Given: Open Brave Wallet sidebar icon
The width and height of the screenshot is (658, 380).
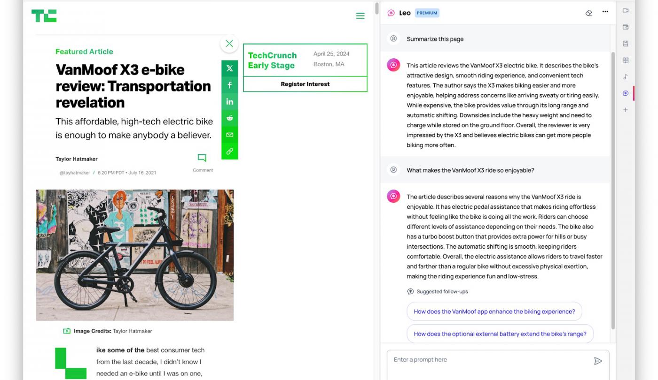Looking at the screenshot, I should [626, 27].
